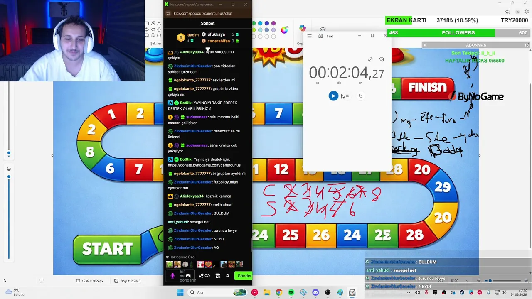
Task: Click the purple icon in the message box
Action: 172,276
